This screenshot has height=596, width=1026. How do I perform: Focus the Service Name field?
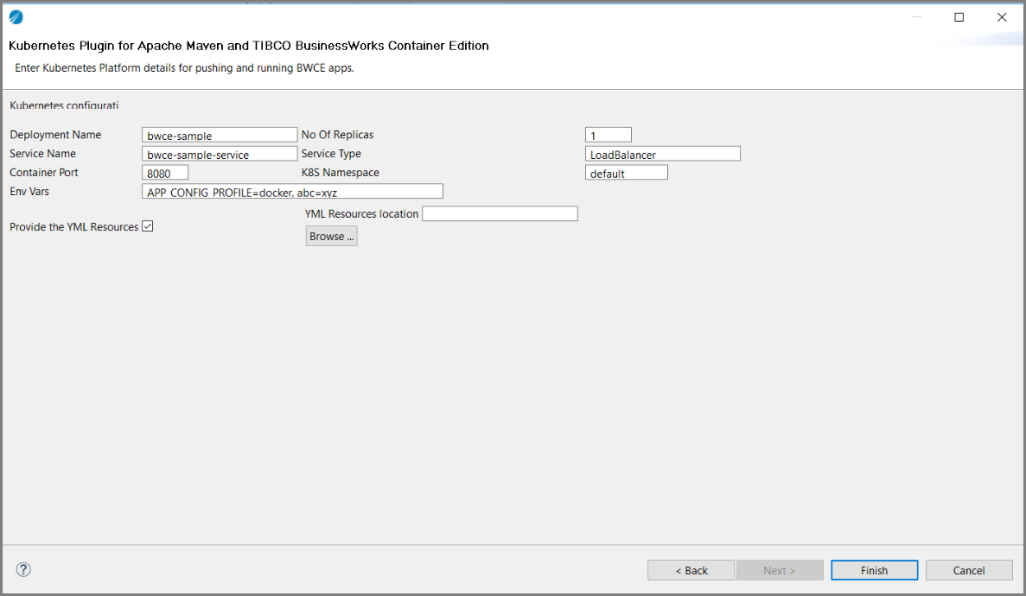[220, 154]
